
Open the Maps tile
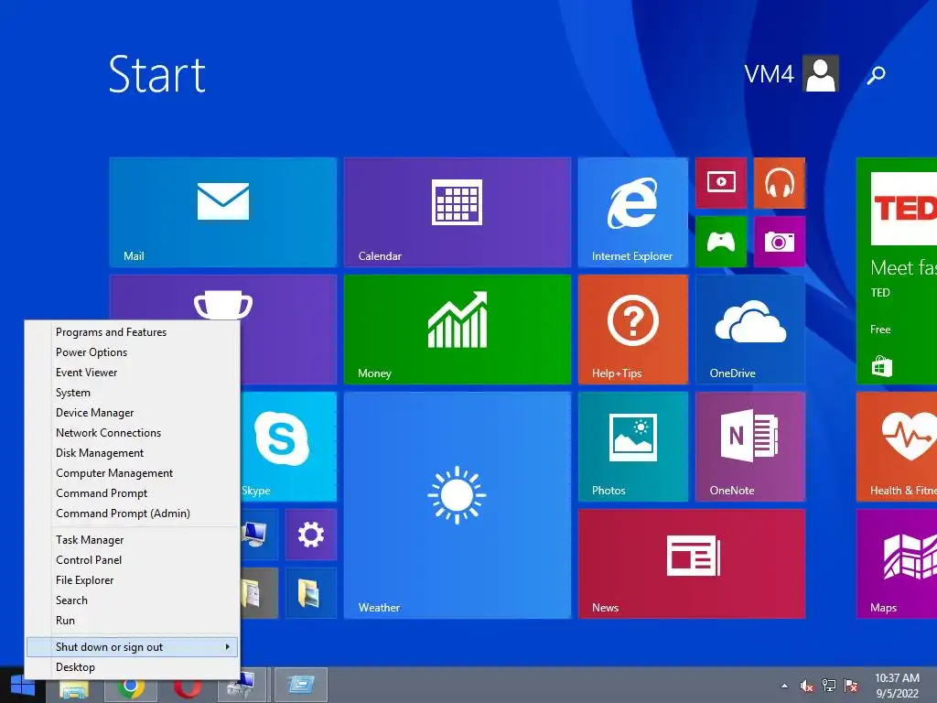(x=897, y=564)
